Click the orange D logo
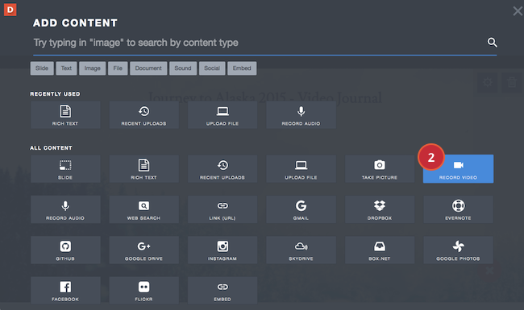 (x=10, y=10)
